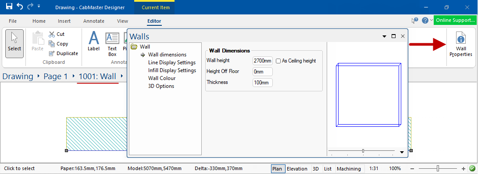The height and width of the screenshot is (174, 478).
Task: Click the Height Off Floor field
Action: click(x=263, y=72)
